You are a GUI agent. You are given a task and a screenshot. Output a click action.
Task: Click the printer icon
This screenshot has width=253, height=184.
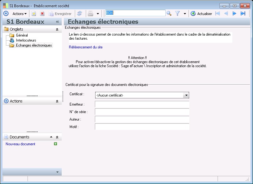pos(90,14)
